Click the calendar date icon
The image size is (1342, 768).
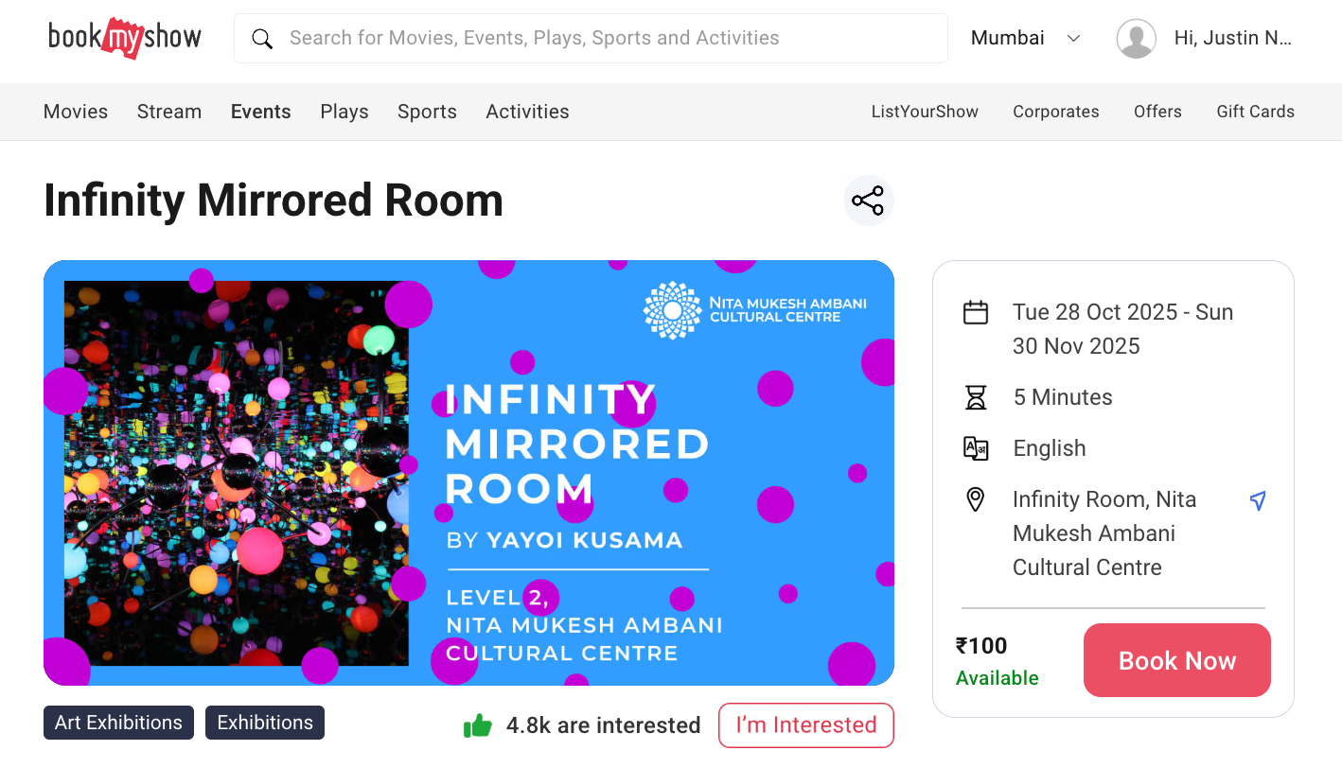(976, 312)
